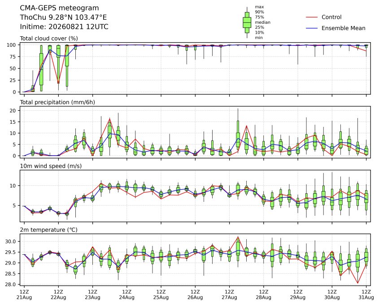Click the green box-whisker legend symbol
This screenshot has height=305, width=379.
tap(247, 22)
